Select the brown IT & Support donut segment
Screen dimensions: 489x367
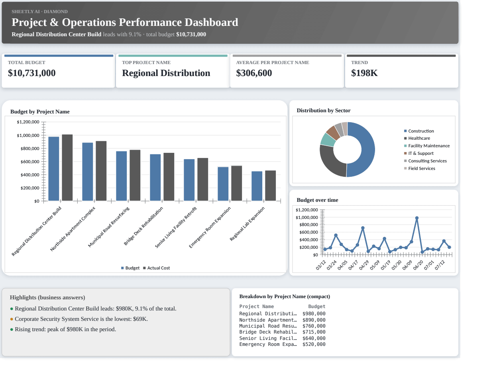point(333,133)
